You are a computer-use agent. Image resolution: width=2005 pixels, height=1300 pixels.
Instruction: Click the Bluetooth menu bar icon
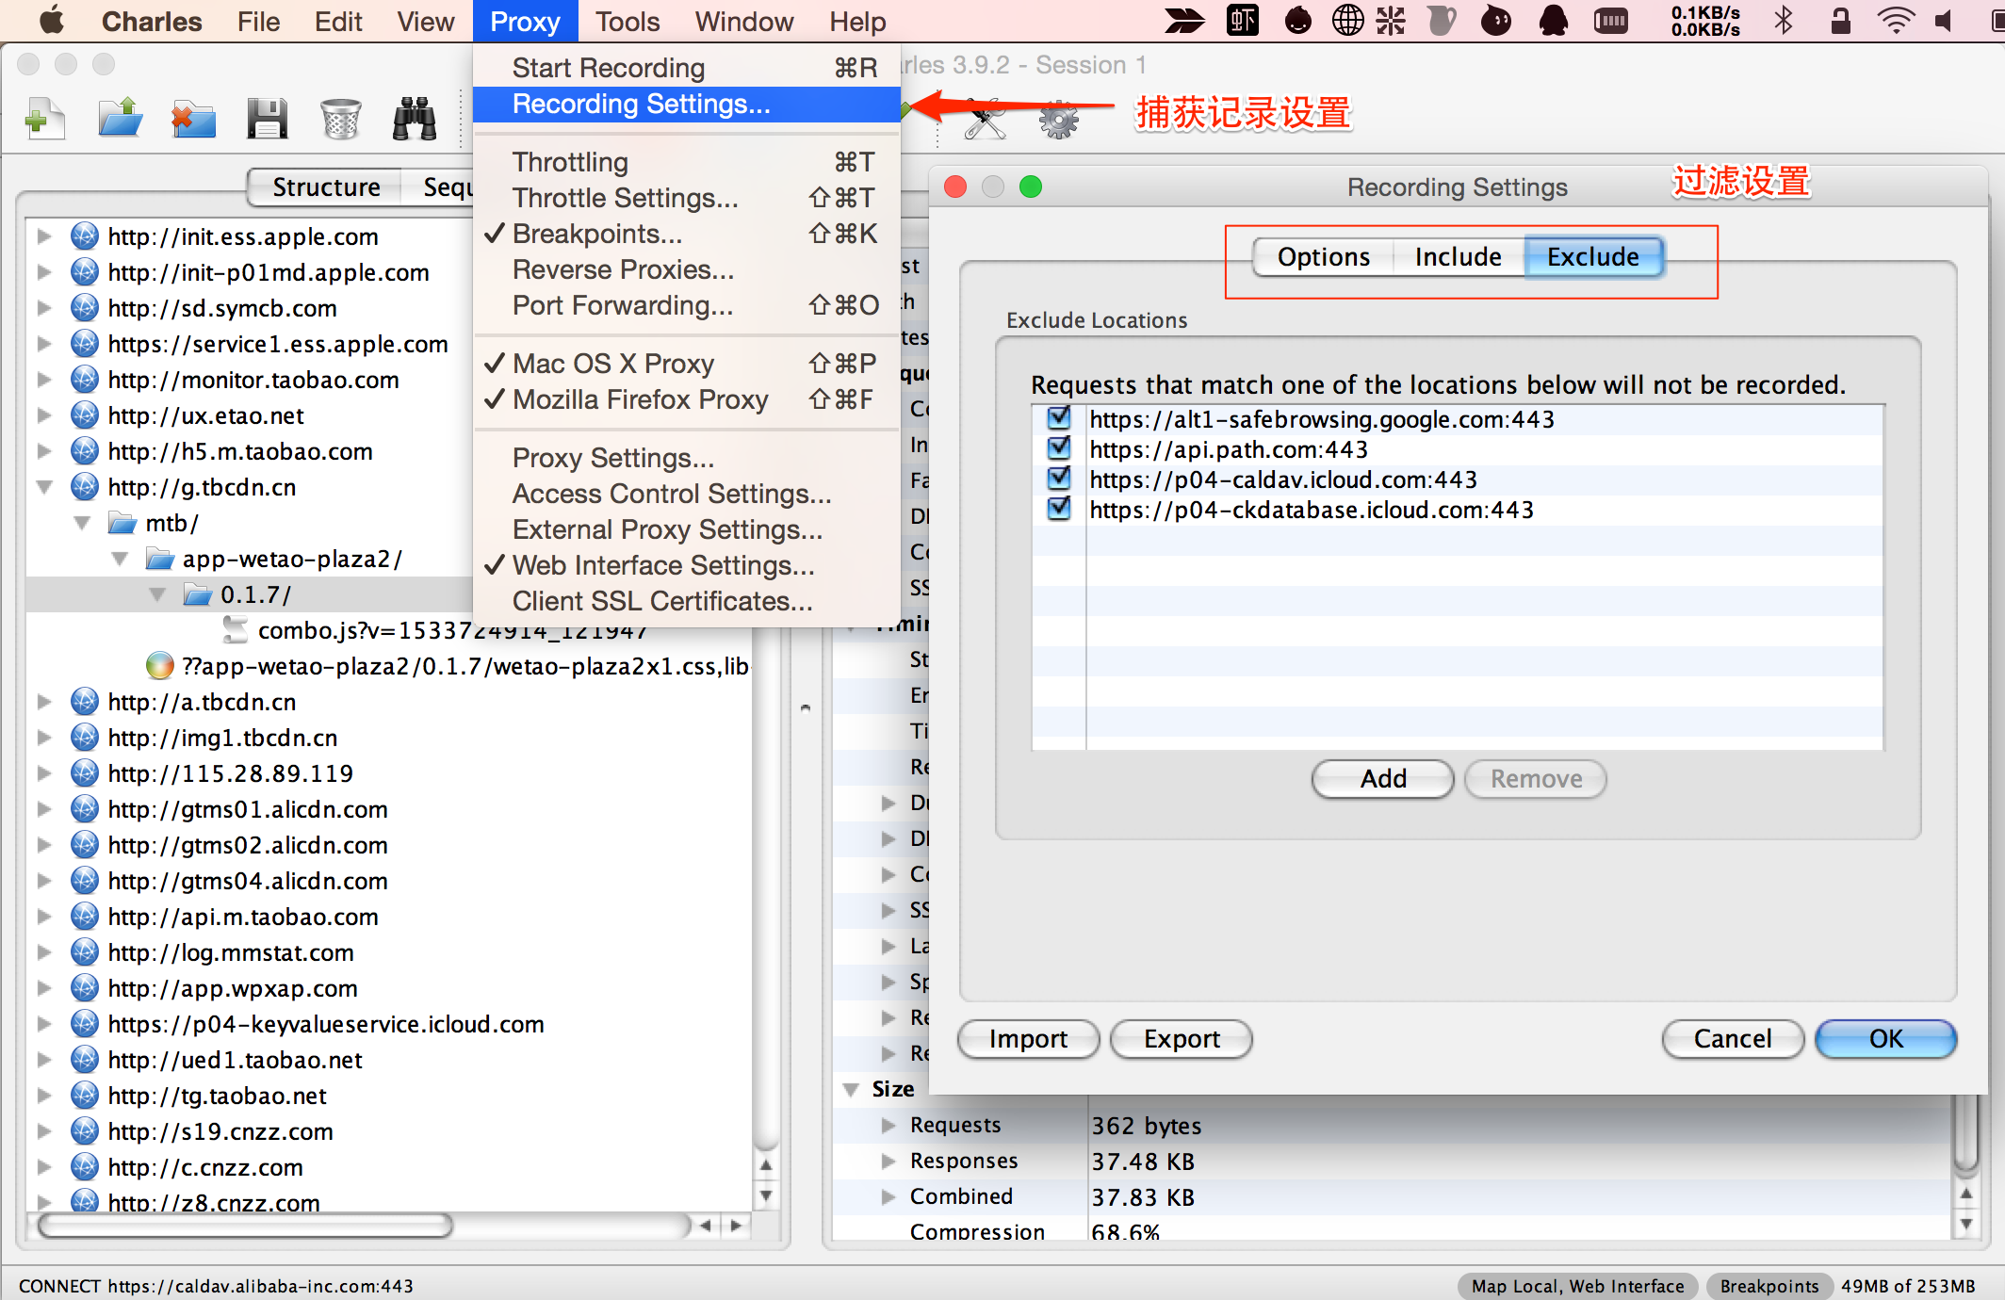coord(1783,20)
